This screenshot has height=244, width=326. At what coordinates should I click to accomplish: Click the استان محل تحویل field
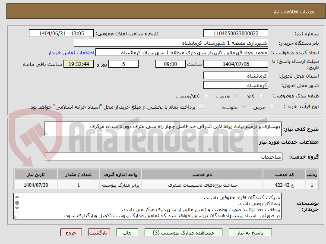coord(236,75)
